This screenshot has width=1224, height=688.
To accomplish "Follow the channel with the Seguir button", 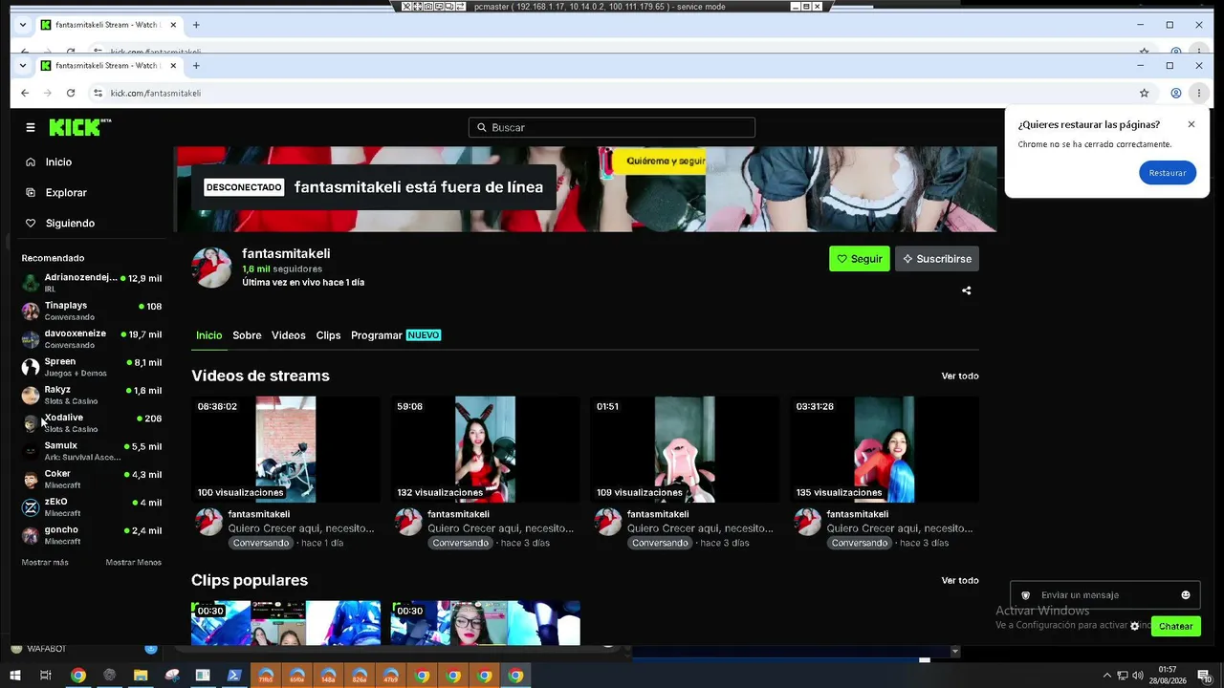I will (x=860, y=259).
